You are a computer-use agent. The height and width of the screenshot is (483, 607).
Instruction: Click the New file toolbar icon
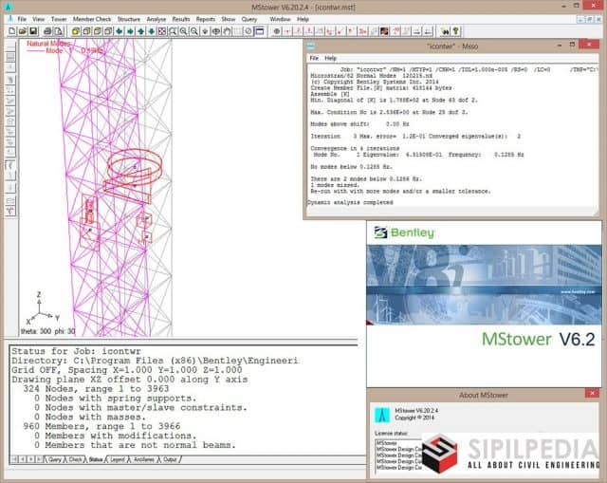click(9, 31)
